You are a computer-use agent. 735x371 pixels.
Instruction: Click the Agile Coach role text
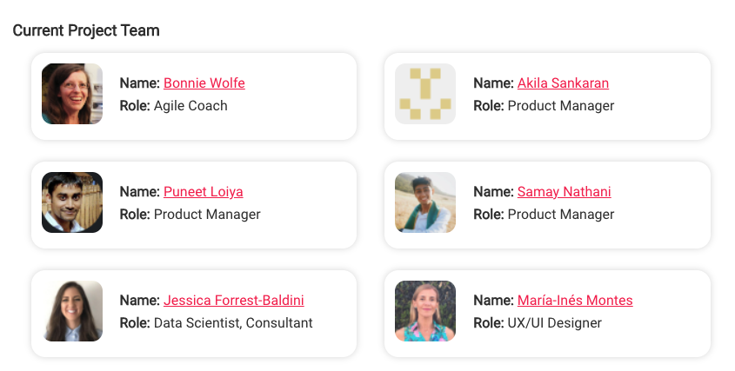190,106
